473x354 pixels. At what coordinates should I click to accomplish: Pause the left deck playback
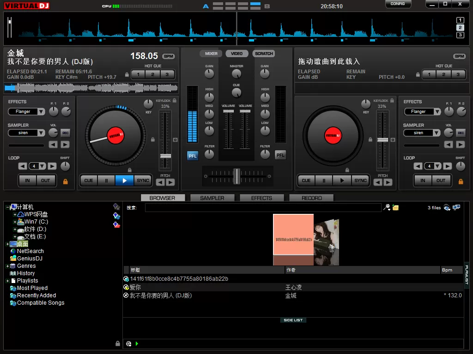[106, 181]
